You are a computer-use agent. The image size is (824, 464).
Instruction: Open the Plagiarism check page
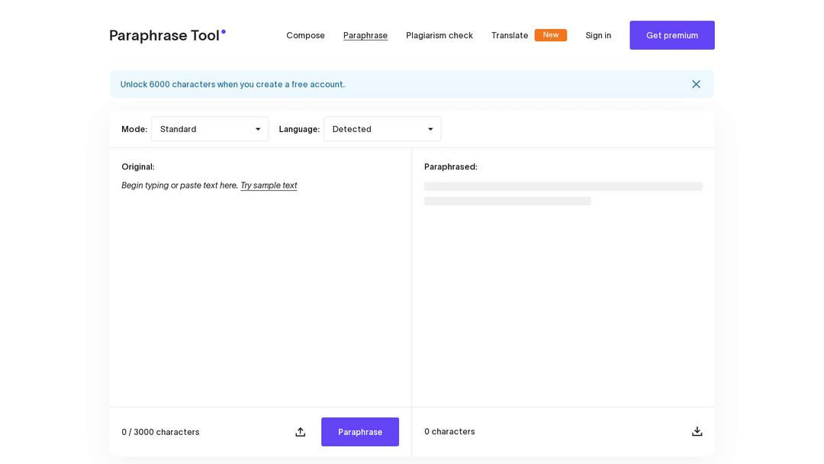click(439, 35)
